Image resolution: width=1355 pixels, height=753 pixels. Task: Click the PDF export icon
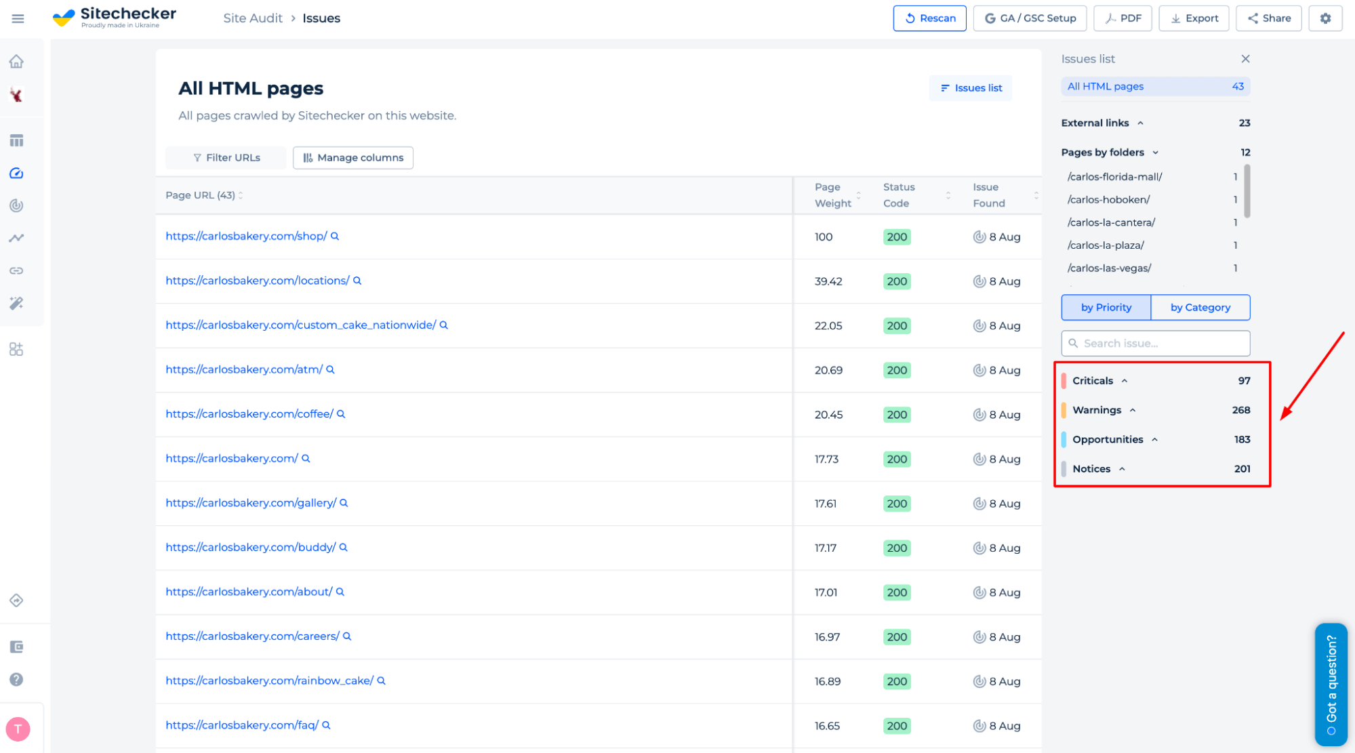pos(1123,18)
